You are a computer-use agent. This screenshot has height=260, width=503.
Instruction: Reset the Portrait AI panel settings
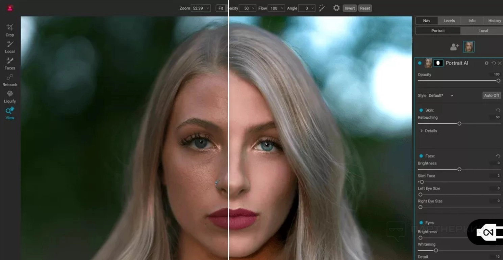pos(493,63)
